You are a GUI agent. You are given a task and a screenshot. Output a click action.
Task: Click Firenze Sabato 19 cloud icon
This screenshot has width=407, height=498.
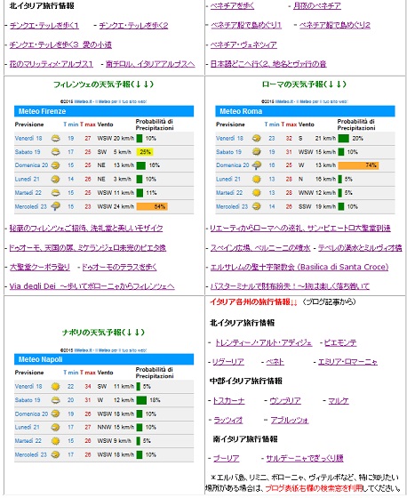point(56,152)
